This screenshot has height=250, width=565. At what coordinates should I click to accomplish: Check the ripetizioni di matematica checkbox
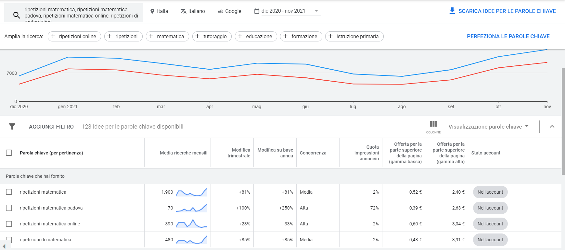(9, 240)
